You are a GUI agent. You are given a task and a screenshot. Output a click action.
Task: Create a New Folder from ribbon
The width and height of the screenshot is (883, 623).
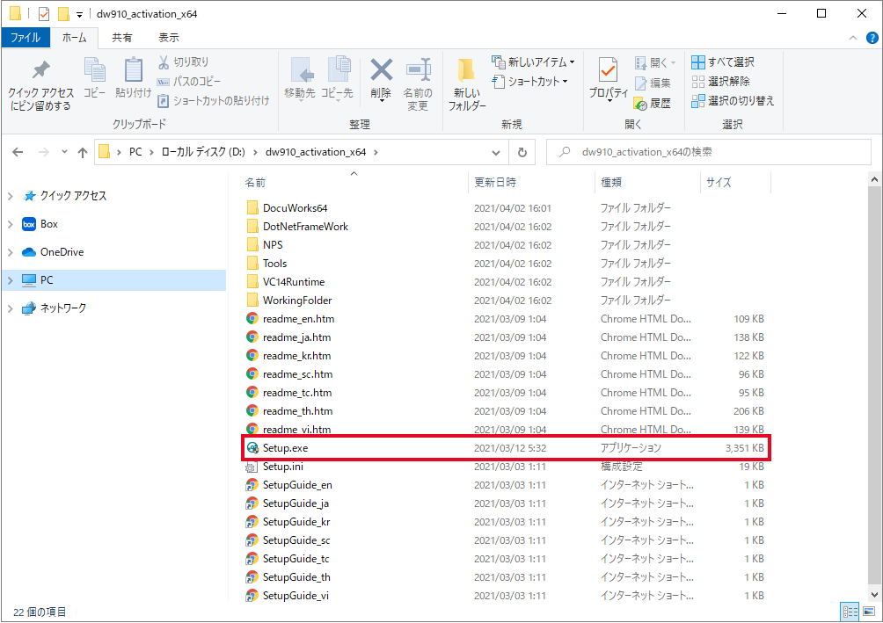pyautogui.click(x=467, y=84)
